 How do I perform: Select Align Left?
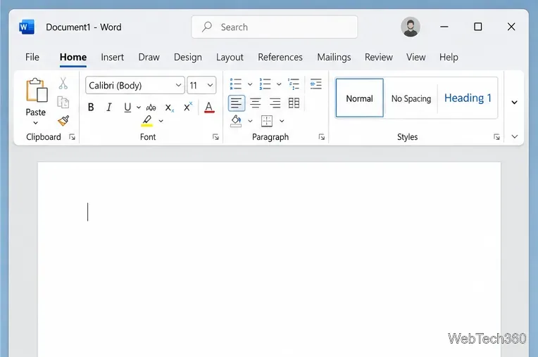237,103
